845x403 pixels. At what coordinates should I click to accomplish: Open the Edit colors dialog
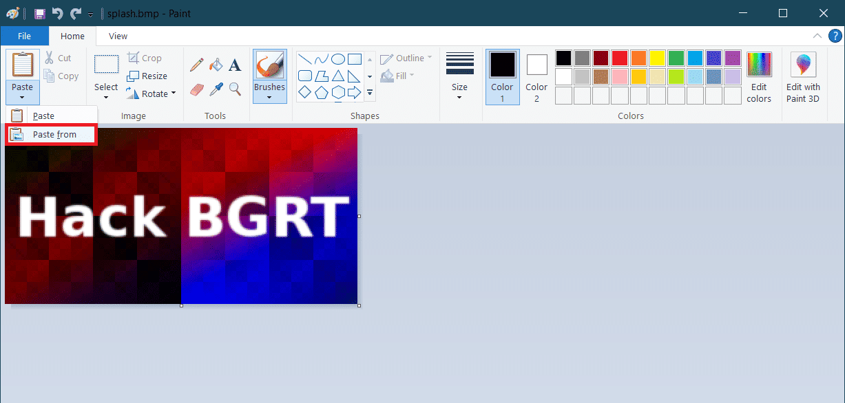[759, 76]
